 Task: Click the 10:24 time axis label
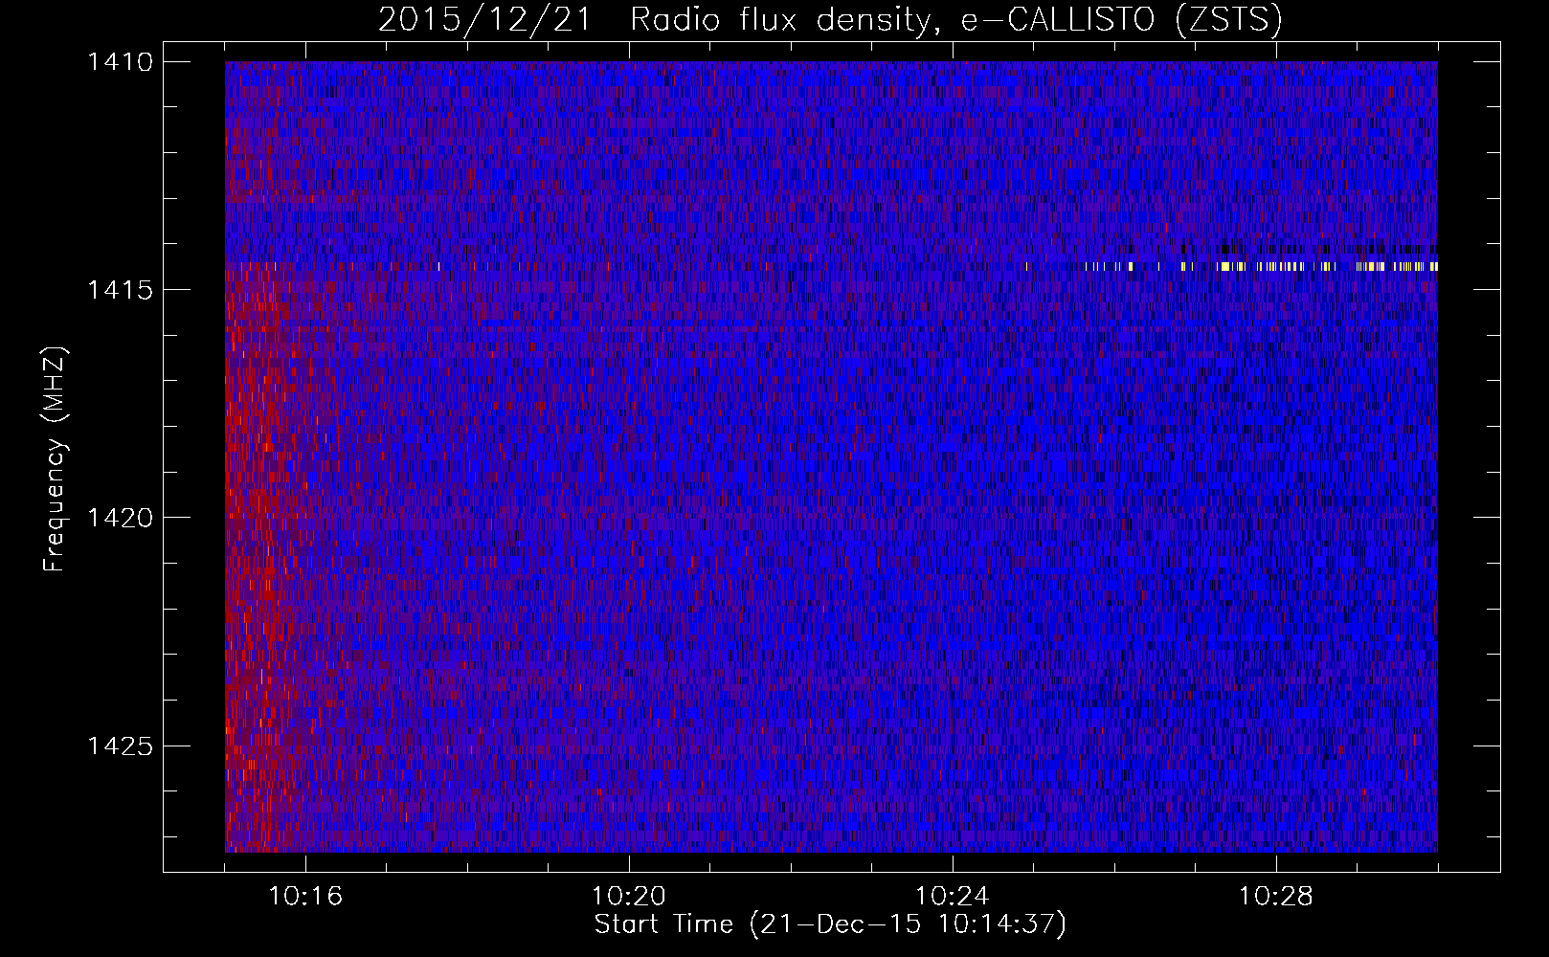(953, 897)
